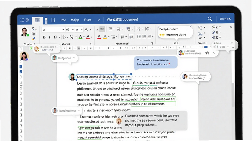This screenshot has height=141, width=252.
Task: Click the search magnifier icon
Action: coord(210,19)
